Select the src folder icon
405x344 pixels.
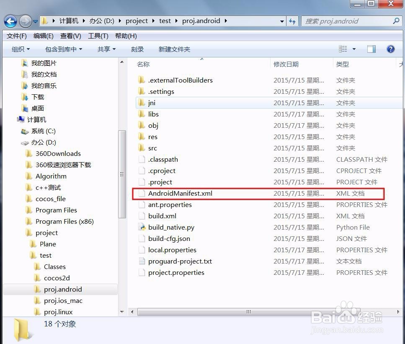141,148
